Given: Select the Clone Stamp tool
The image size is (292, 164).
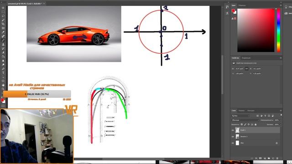Looking at the screenshot, I should (x=3, y=45).
